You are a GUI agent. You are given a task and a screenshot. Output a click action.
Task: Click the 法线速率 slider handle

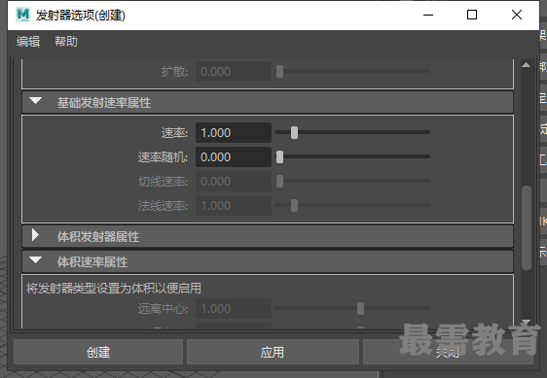pyautogui.click(x=295, y=206)
